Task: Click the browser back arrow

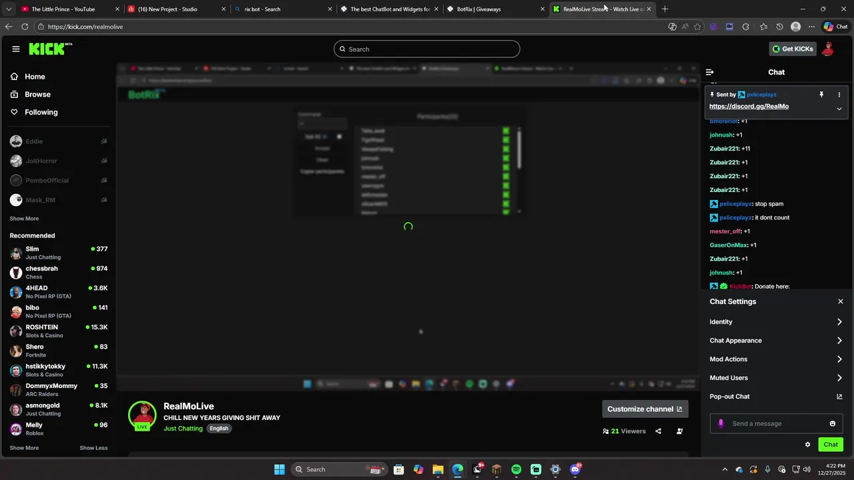Action: pyautogui.click(x=9, y=27)
